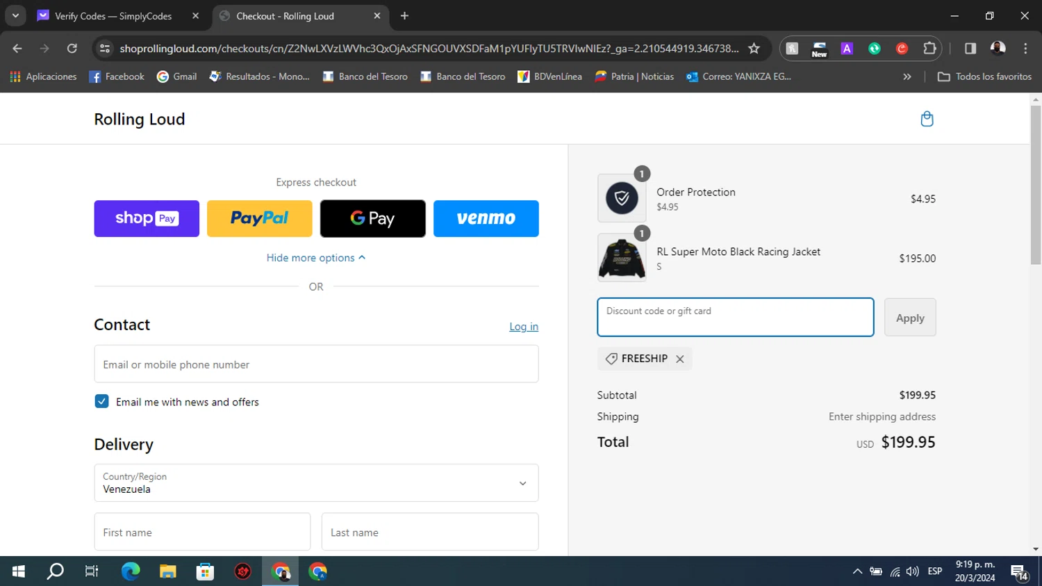Screen dimensions: 1042x586
Task: Open the Extensions puzzle menu
Action: pos(929,49)
